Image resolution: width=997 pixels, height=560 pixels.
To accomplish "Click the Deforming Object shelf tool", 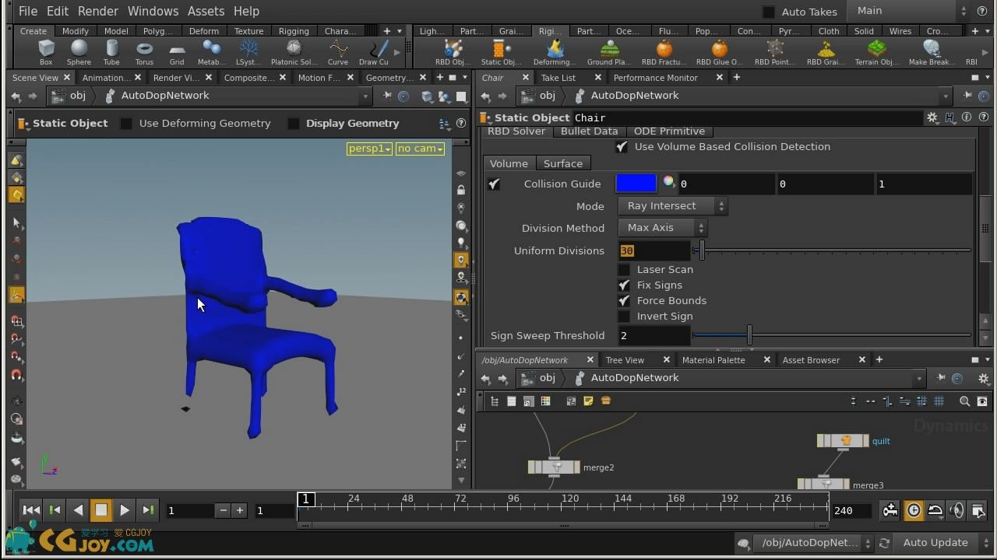I will pos(555,52).
